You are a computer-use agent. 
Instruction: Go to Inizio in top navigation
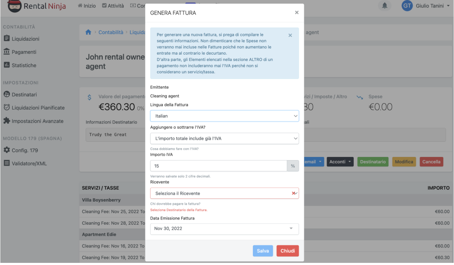(87, 6)
